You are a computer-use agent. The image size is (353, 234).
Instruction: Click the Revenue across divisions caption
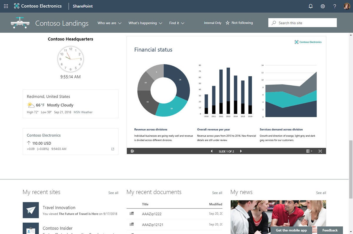(151, 129)
